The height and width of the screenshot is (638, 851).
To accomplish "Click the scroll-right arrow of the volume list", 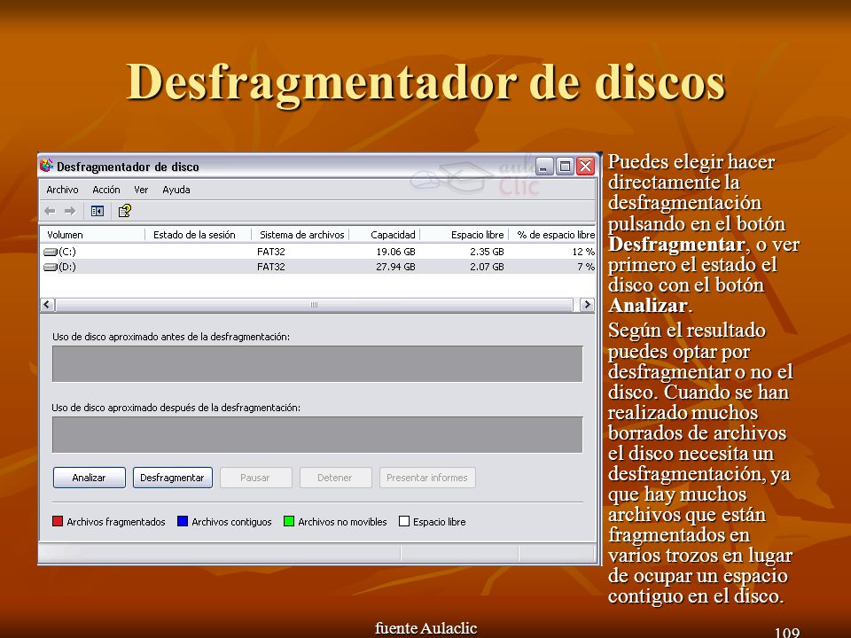I will pyautogui.click(x=587, y=304).
